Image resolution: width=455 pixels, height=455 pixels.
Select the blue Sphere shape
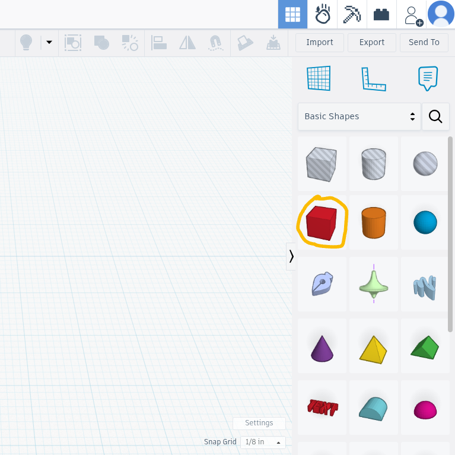click(425, 223)
